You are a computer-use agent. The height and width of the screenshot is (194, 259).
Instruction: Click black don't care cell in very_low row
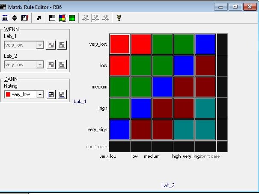pos(222,44)
